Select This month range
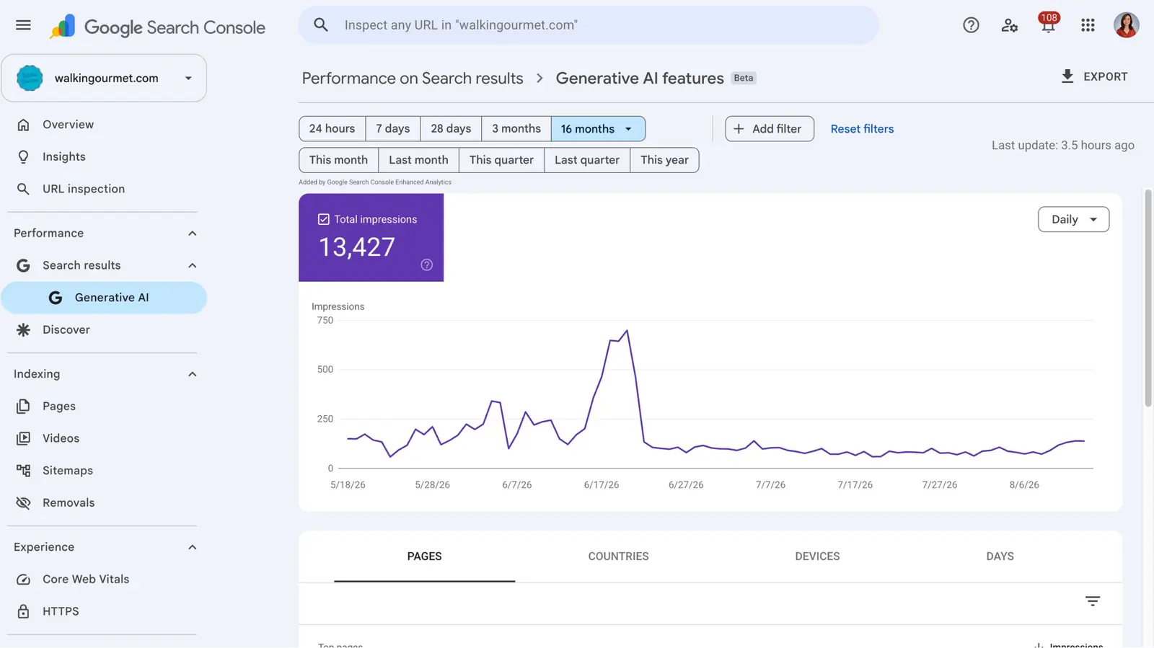This screenshot has height=648, width=1154. (338, 160)
